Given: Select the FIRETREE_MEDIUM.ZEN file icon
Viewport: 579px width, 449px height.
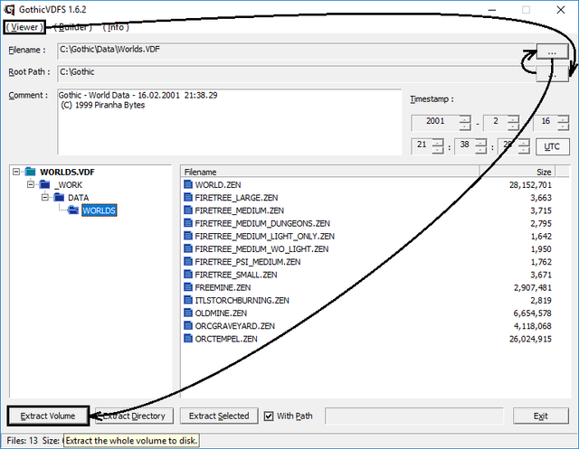Looking at the screenshot, I should point(188,210).
